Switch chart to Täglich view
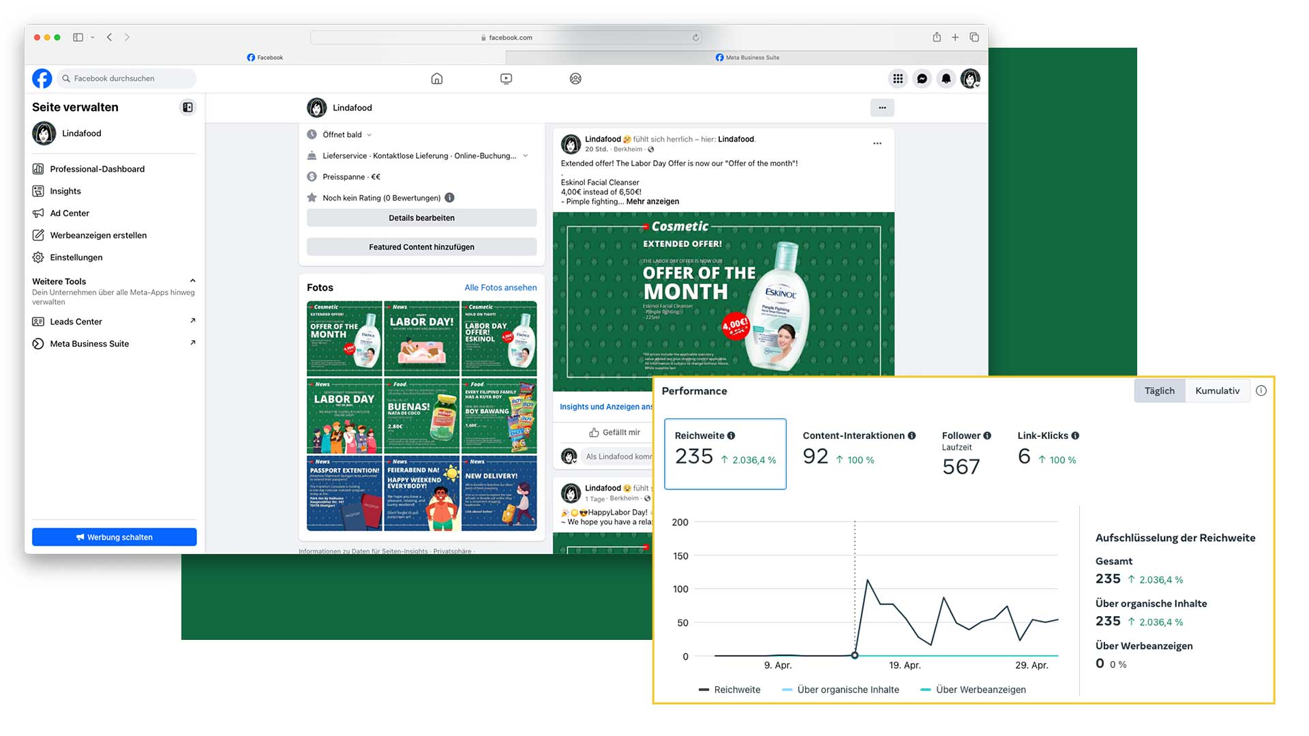Viewport: 1309px width, 736px height. [x=1160, y=390]
